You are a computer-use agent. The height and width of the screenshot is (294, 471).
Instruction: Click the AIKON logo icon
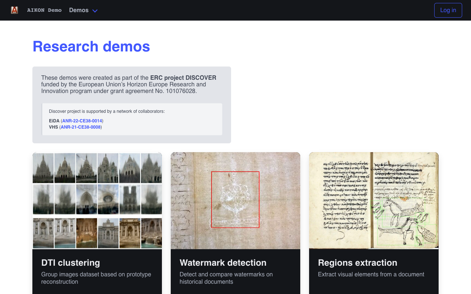click(x=14, y=10)
